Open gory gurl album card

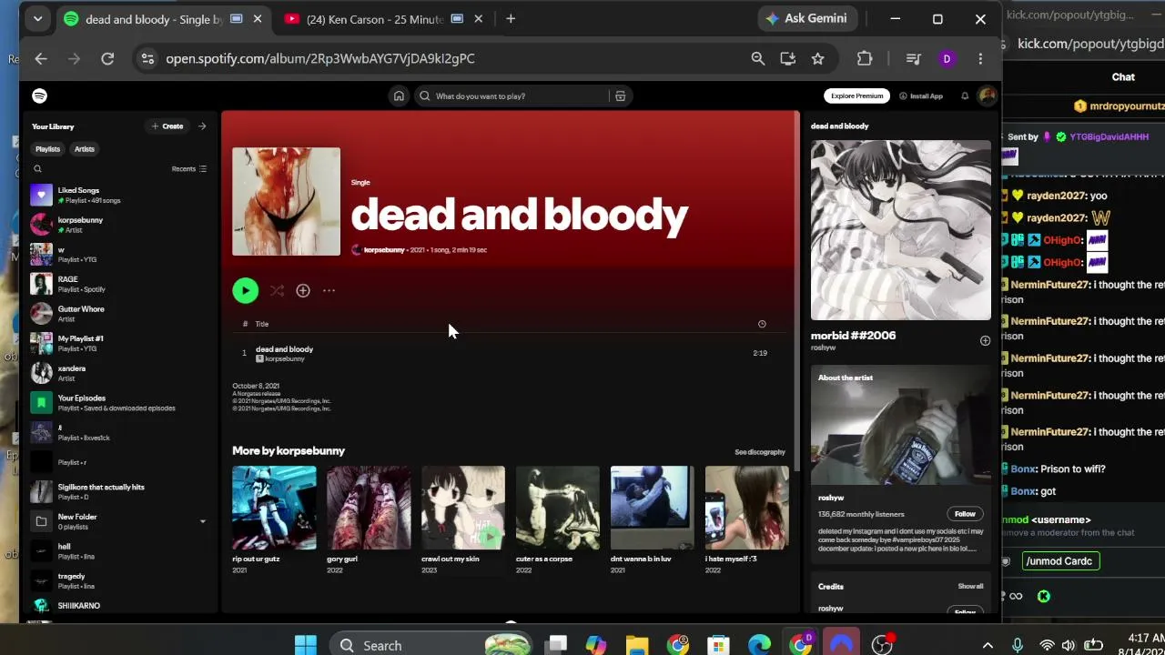tap(369, 519)
